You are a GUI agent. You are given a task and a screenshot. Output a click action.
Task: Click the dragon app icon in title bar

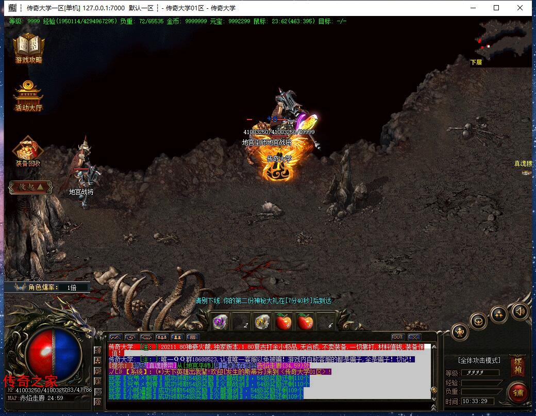tap(12, 8)
